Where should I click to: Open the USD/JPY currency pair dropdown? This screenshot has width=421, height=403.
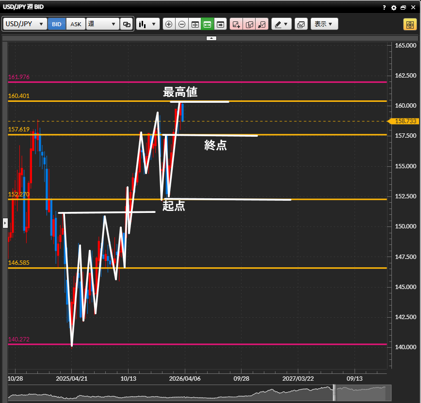click(x=25, y=24)
